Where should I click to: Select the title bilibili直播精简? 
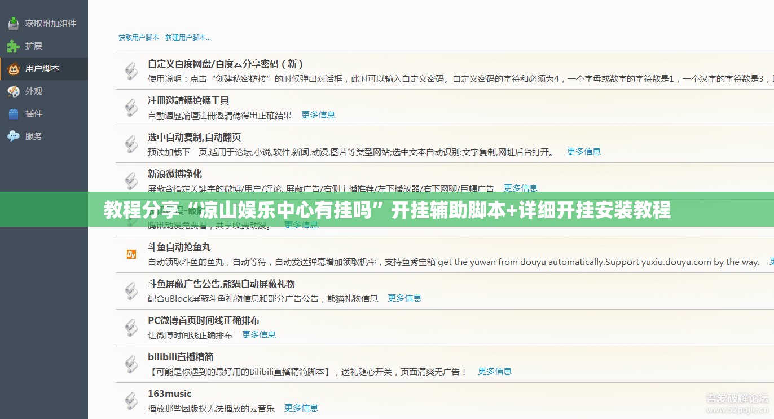(181, 358)
